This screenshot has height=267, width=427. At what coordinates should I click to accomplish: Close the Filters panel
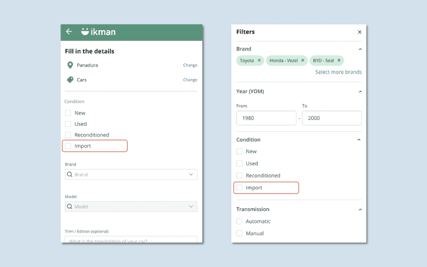(359, 32)
